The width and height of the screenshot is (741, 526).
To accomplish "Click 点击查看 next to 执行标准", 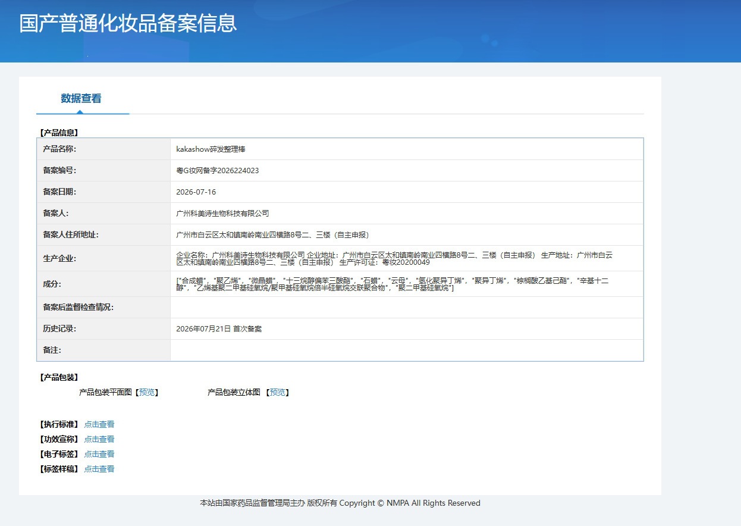I will coord(99,424).
